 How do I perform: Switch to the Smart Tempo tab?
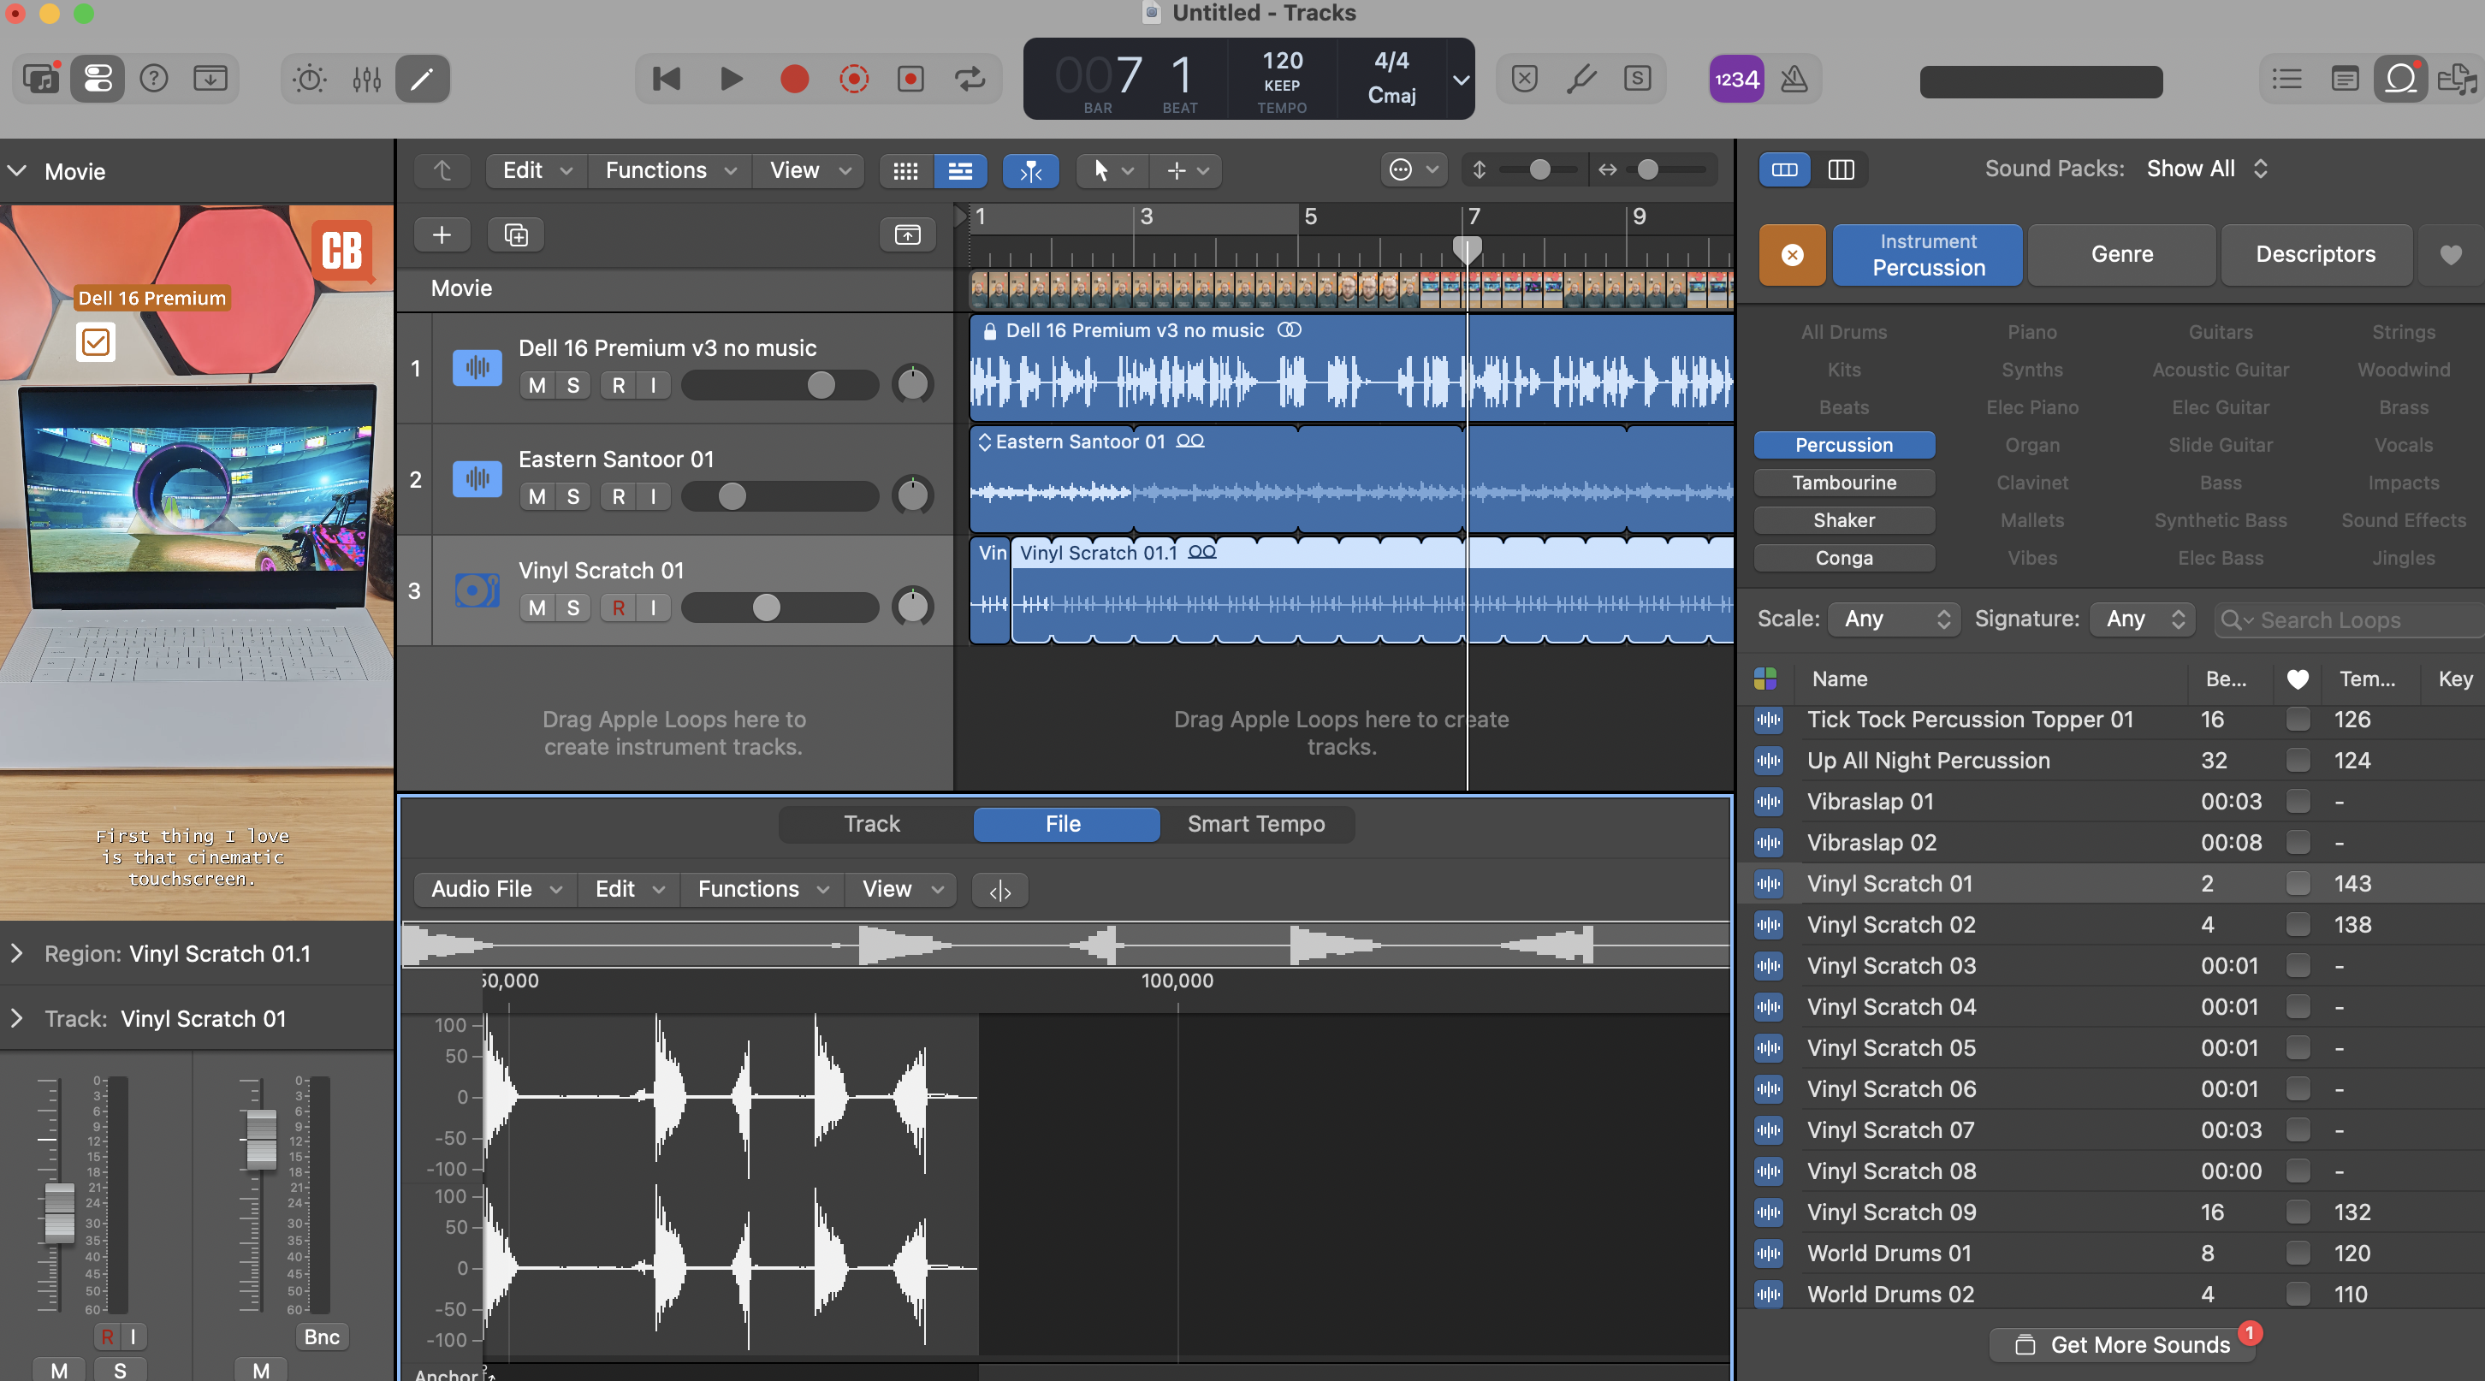(x=1256, y=824)
